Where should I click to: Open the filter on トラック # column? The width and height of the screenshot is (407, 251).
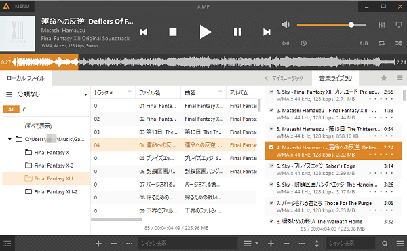[130, 92]
